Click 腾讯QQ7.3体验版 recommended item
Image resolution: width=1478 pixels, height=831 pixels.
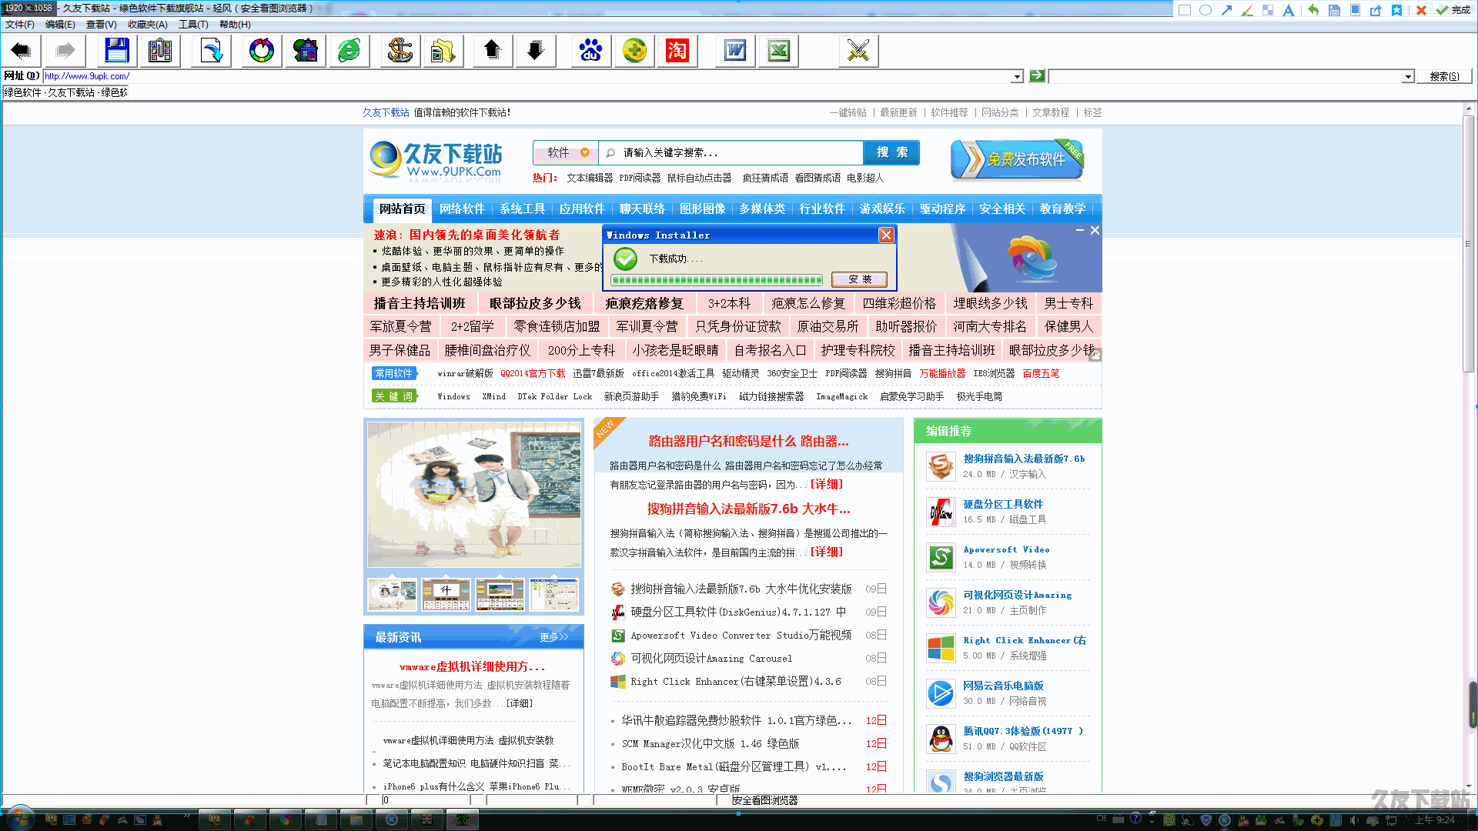click(x=1023, y=731)
